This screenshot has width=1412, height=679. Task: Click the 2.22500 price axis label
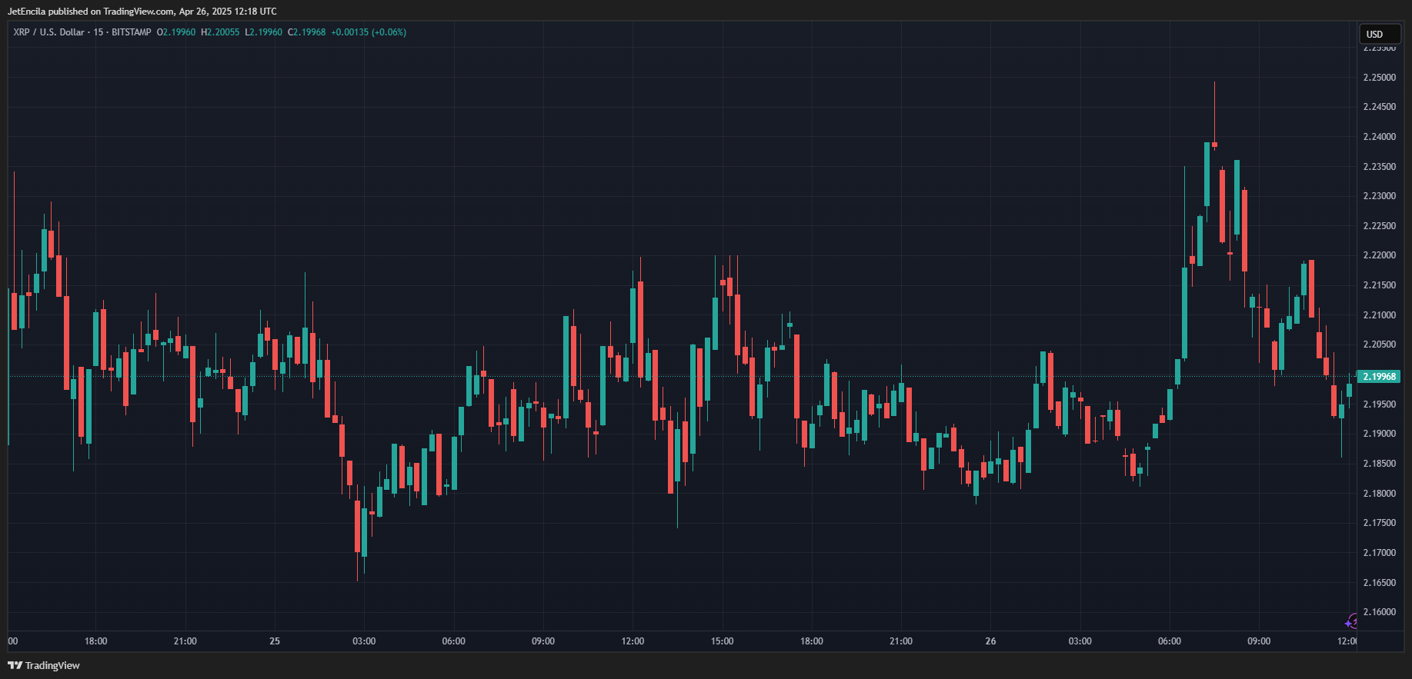pyautogui.click(x=1379, y=226)
